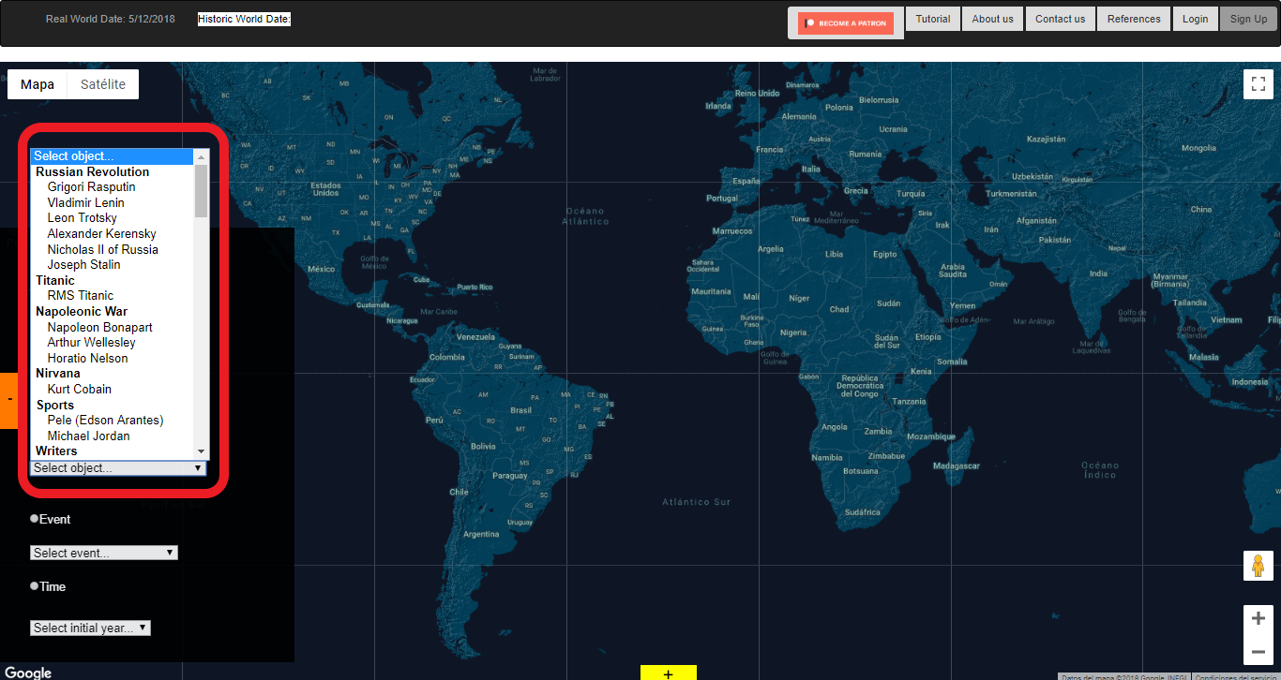Open the Tutorial page

click(932, 19)
